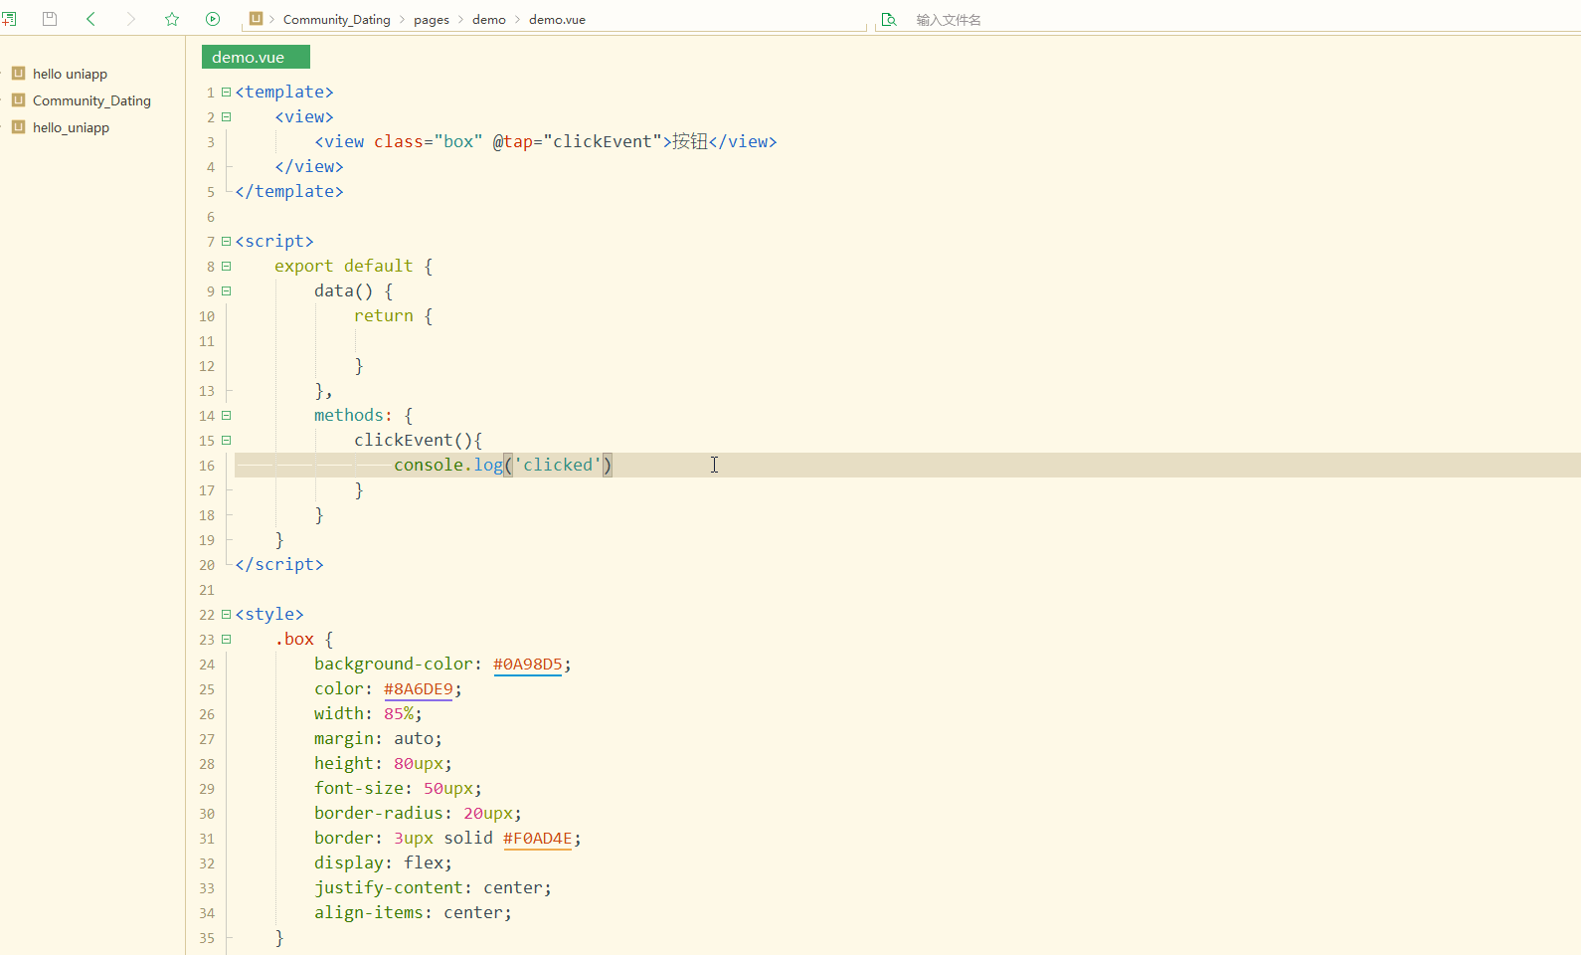Click the new file icon at toolbar start
Viewport: 1581px width, 955px height.
(8, 19)
